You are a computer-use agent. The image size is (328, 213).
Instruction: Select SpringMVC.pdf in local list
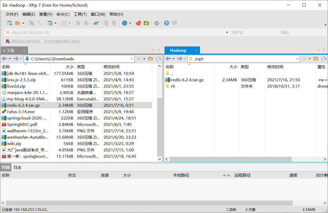click(x=76, y=124)
